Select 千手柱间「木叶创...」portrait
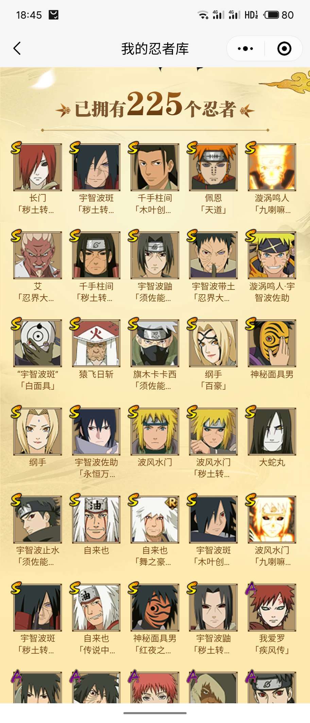 tap(155, 167)
